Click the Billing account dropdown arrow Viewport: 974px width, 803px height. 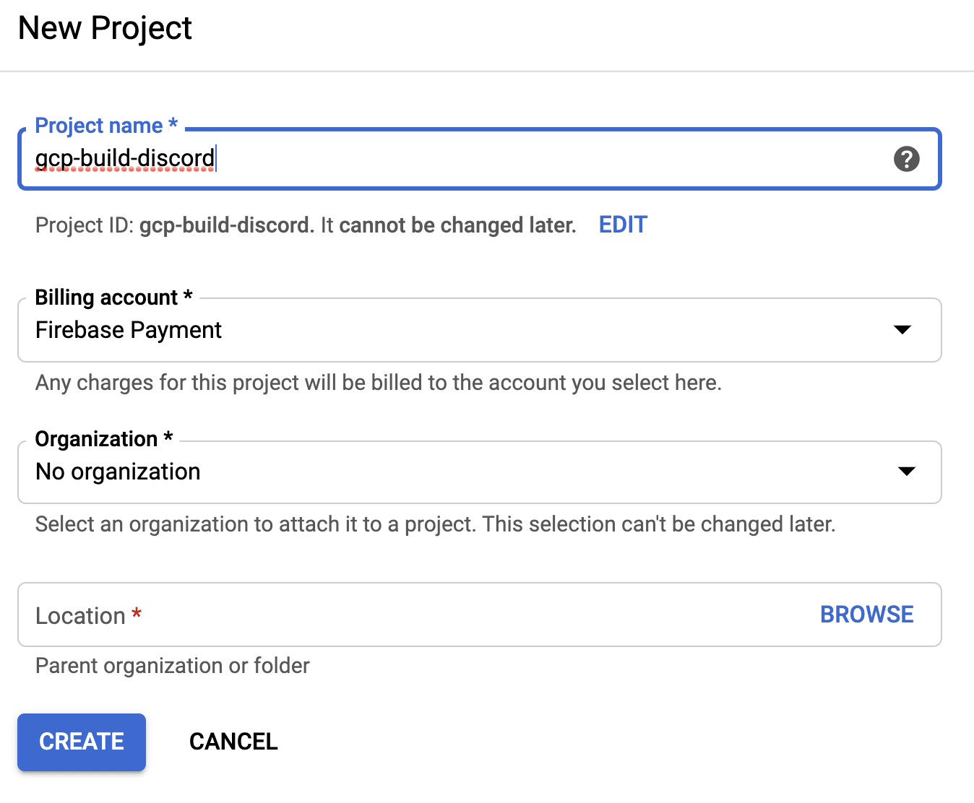point(902,329)
